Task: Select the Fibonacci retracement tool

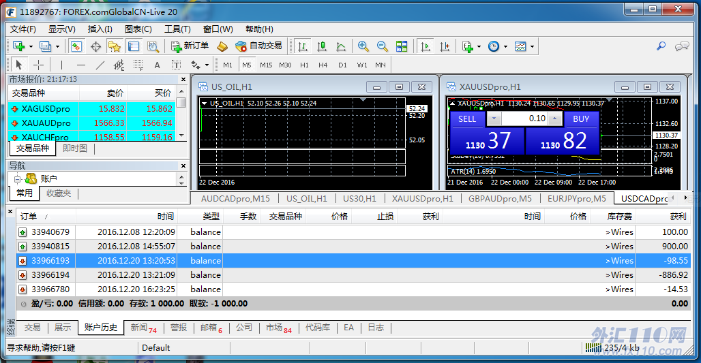Action: tap(138, 65)
